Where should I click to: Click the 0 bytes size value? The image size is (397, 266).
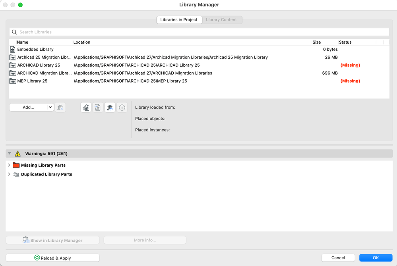point(330,49)
